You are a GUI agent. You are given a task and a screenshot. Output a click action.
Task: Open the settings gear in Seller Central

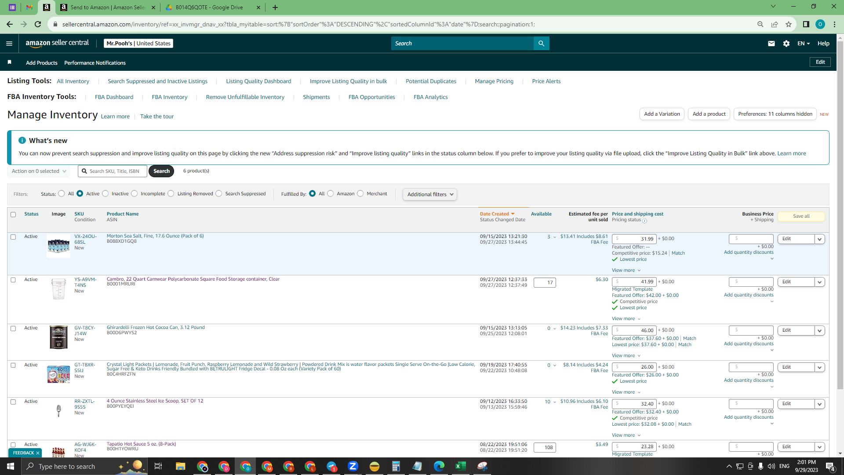click(x=786, y=44)
